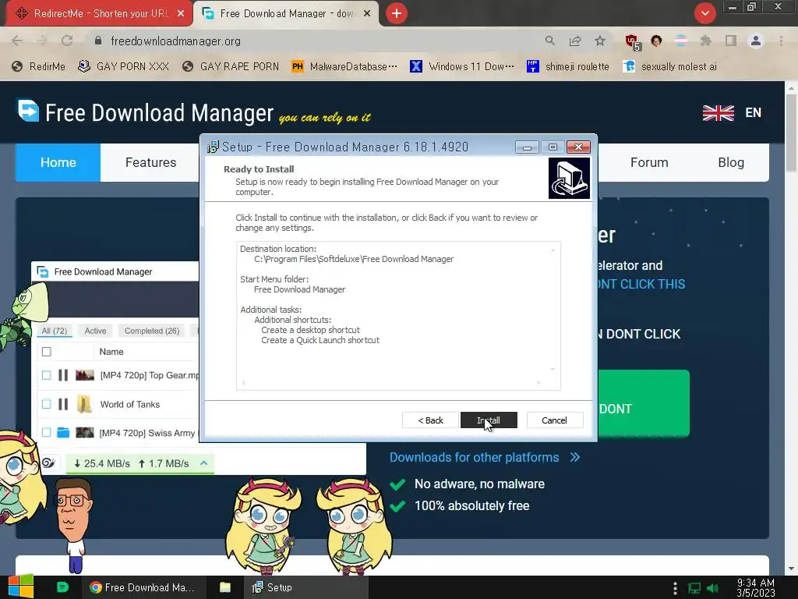The image size is (798, 599).
Task: Open the Chrome three-dot menu
Action: point(781,41)
